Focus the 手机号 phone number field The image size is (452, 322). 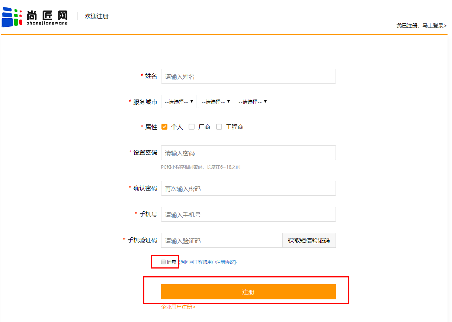[248, 214]
